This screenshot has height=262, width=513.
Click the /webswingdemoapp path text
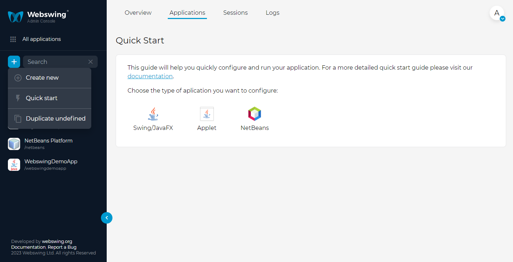[45, 168]
